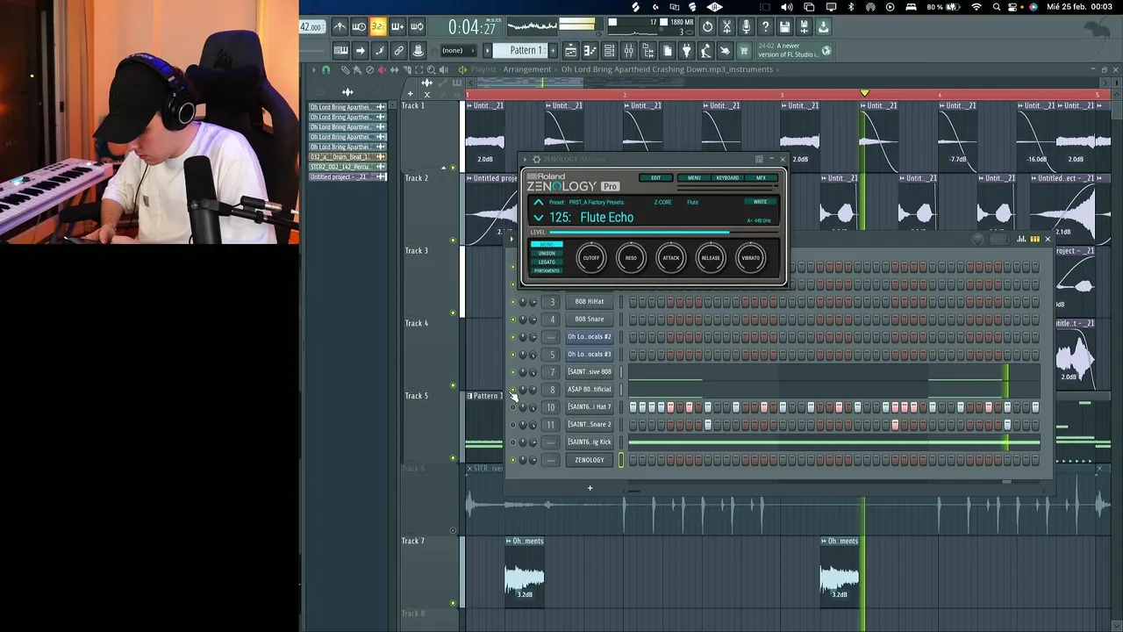The height and width of the screenshot is (632, 1123).
Task: Disable the highlighted 3-2 countdown before recording icon
Action: pos(378,27)
